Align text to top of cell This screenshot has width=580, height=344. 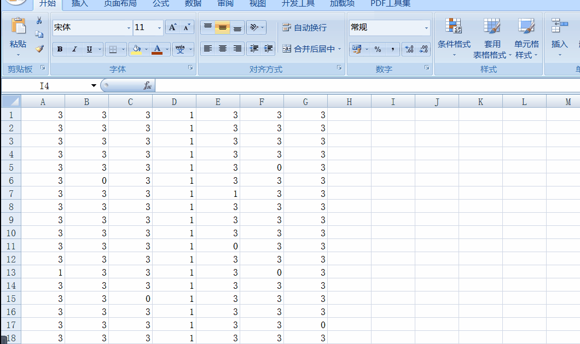pos(208,27)
